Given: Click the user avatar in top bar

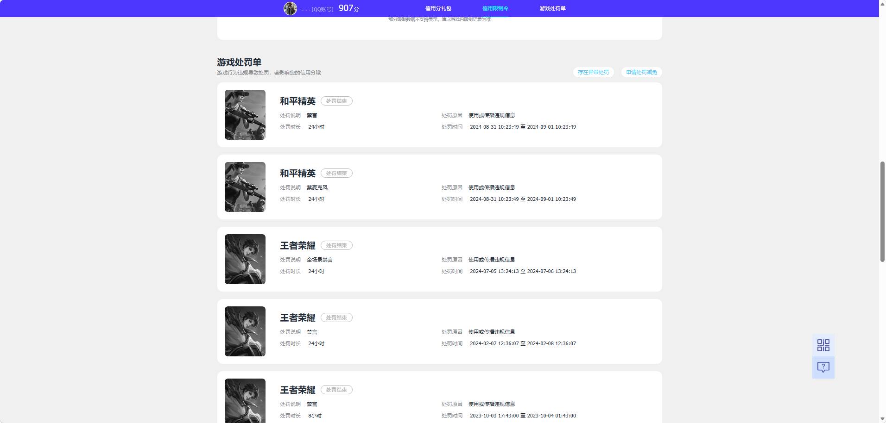Looking at the screenshot, I should (290, 8).
